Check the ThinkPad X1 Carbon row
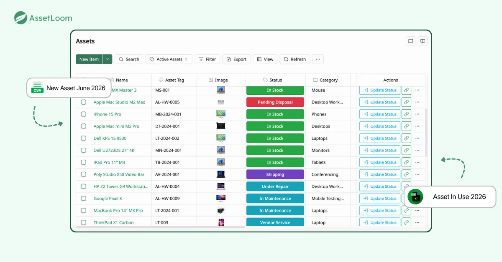502x262 pixels. 84,223
